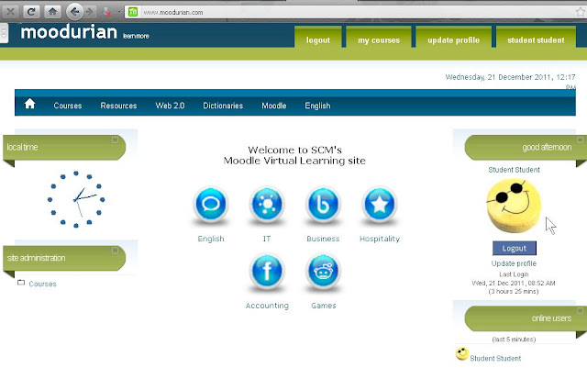This screenshot has height=368, width=587.
Task: Stop loading with the browser X button
Action: (10, 12)
